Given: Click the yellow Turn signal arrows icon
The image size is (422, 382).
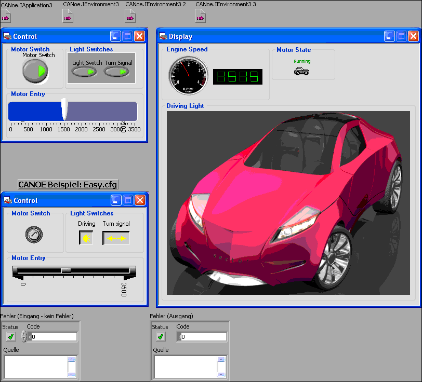Looking at the screenshot, I should 116,238.
